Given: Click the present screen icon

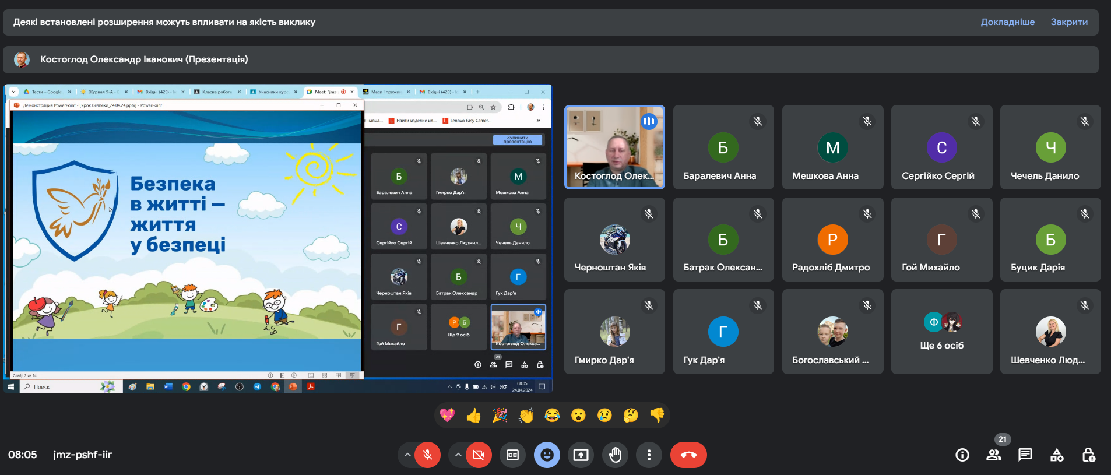Looking at the screenshot, I should (x=581, y=455).
